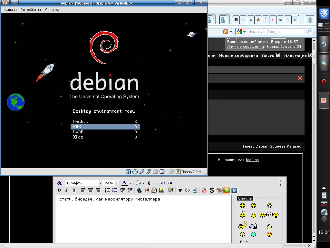Toggle italic formatting in the post editor

pos(66,190)
